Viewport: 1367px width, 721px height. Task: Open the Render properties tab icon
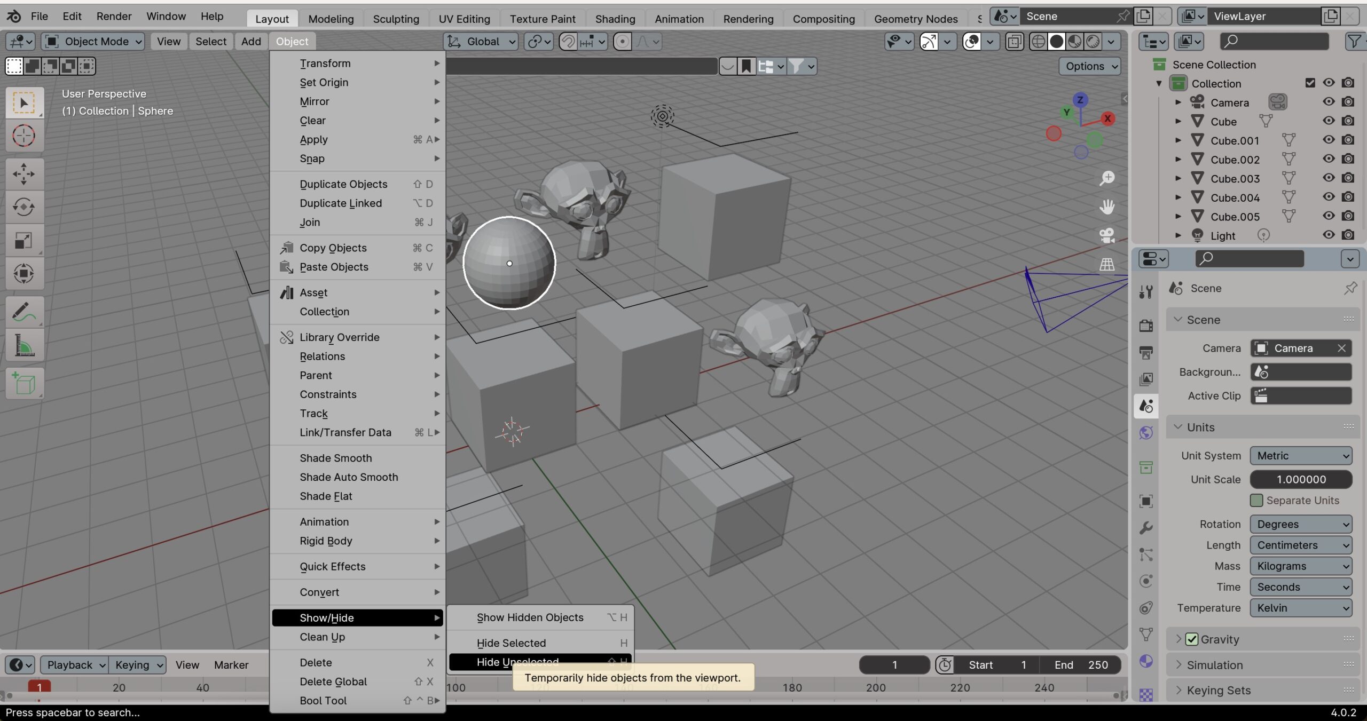click(1146, 325)
